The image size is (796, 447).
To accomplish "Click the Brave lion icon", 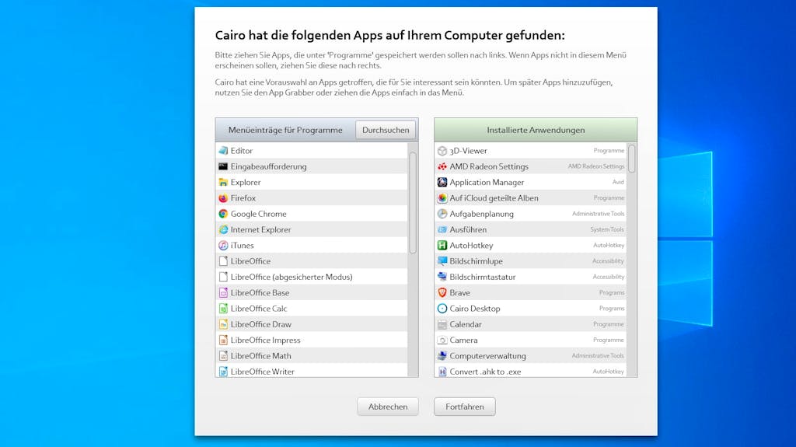I will click(442, 292).
